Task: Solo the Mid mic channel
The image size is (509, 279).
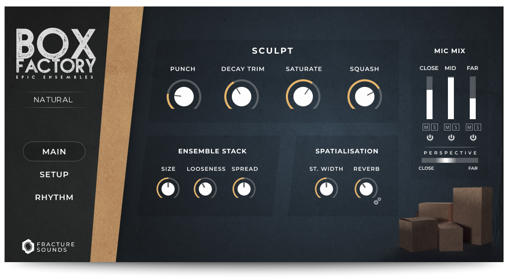Action: click(x=456, y=127)
